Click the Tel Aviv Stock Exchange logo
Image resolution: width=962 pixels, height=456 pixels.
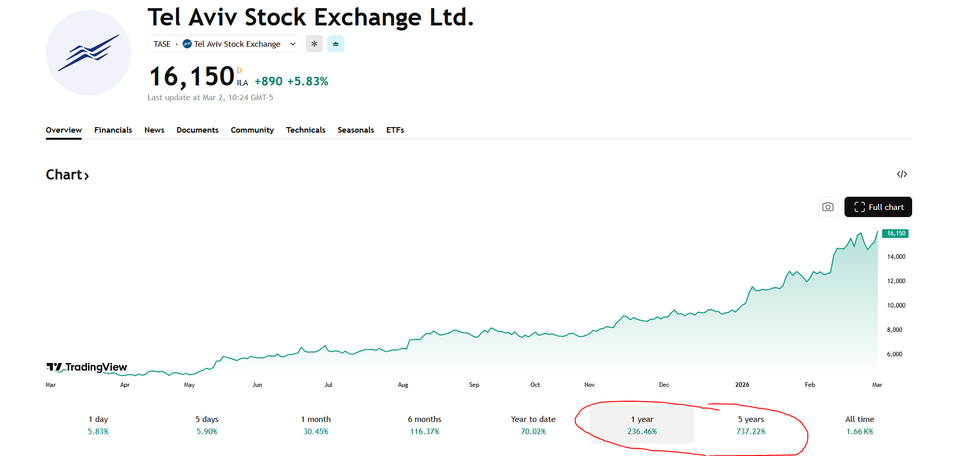[89, 53]
